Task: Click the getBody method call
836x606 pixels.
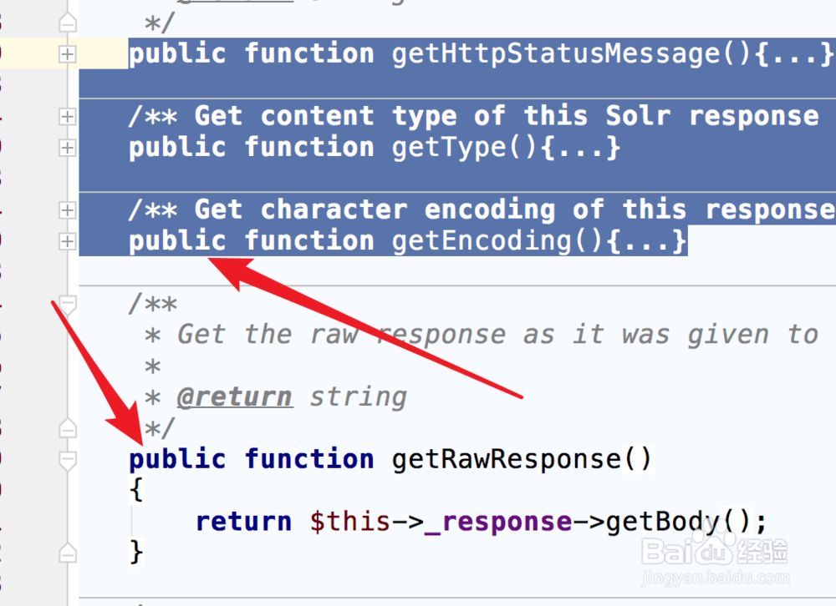Action: pyautogui.click(x=662, y=522)
